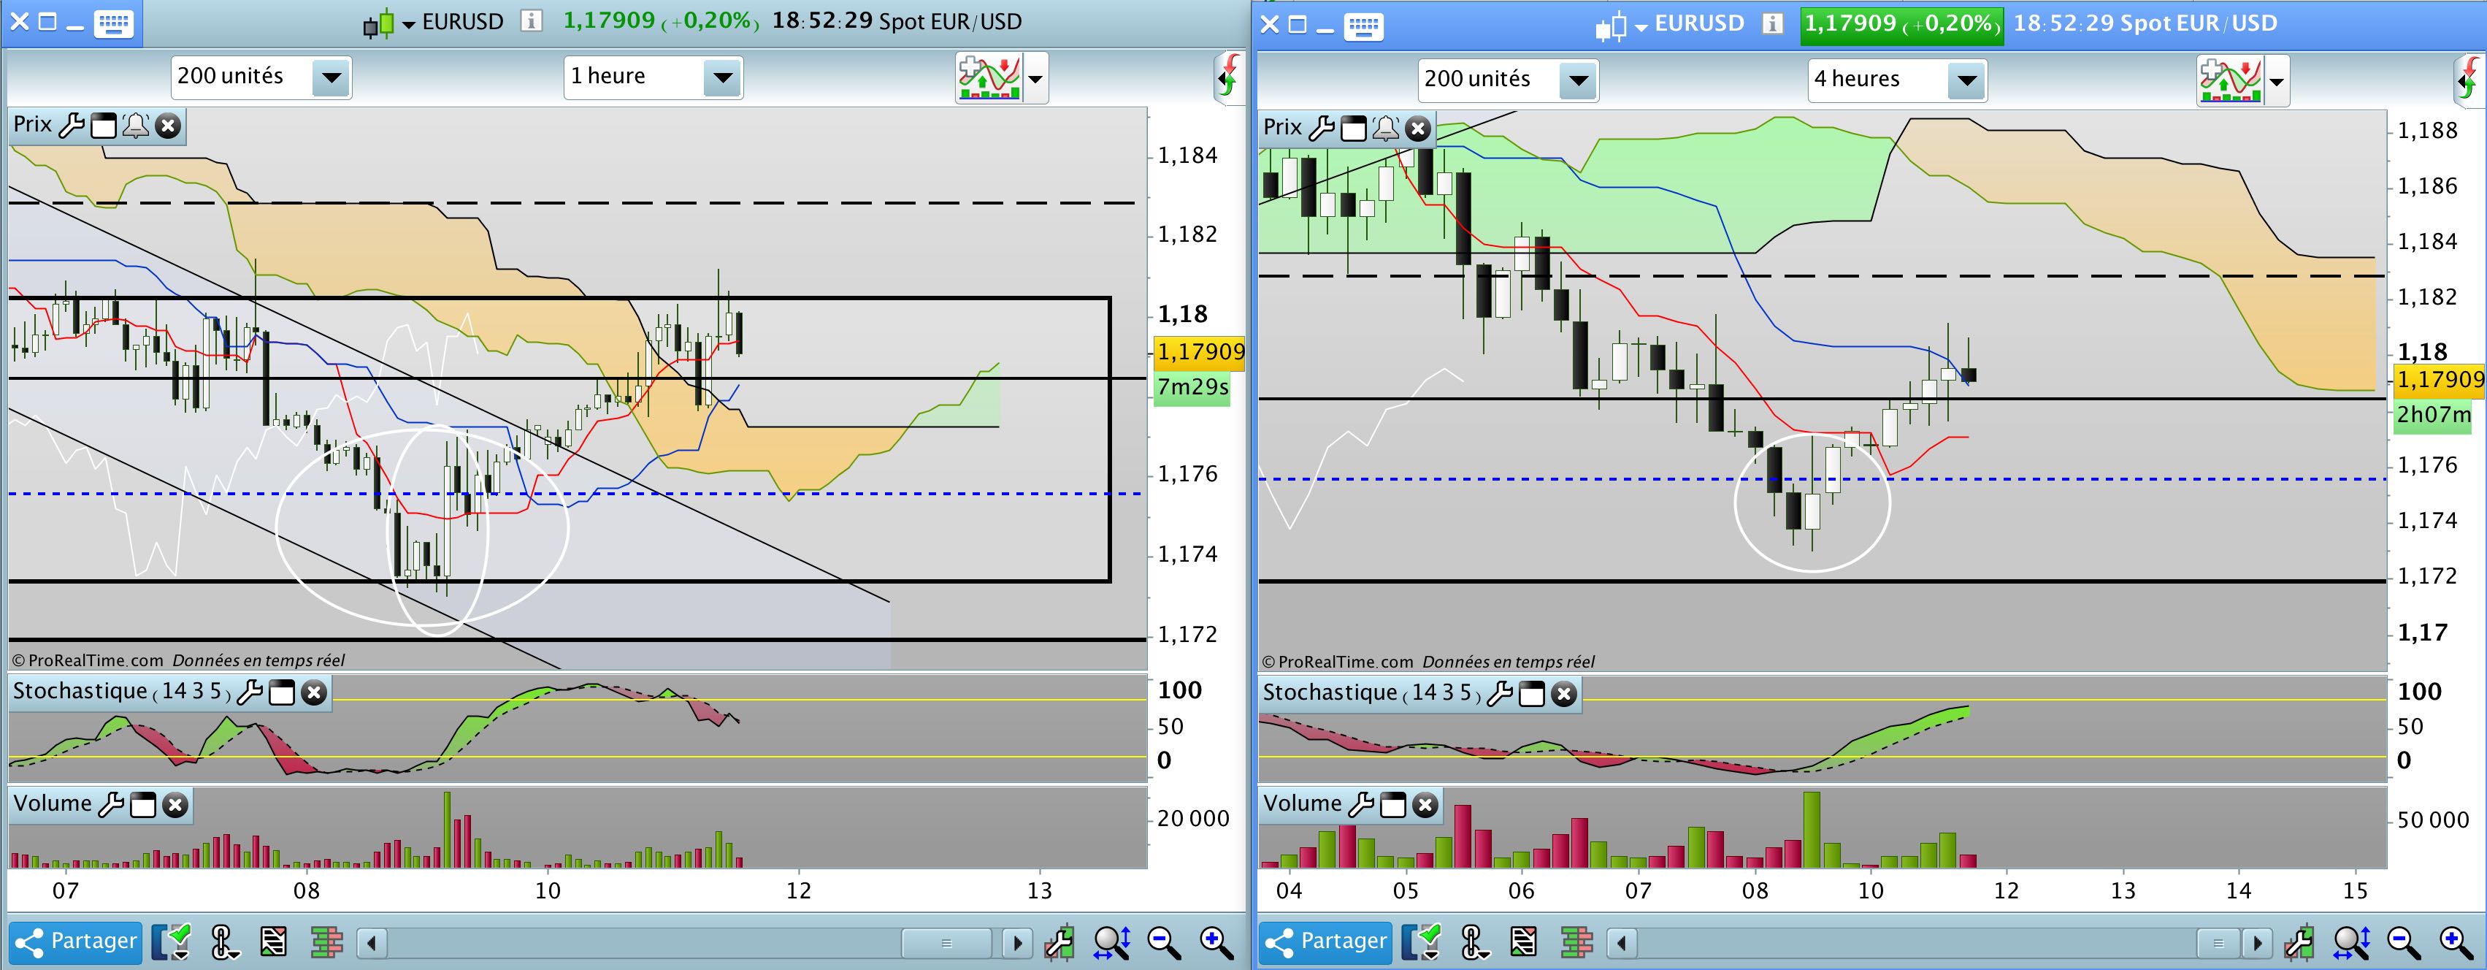The width and height of the screenshot is (2487, 970).
Task: Click auto-fit zoom icon in right chart
Action: 2351,942
